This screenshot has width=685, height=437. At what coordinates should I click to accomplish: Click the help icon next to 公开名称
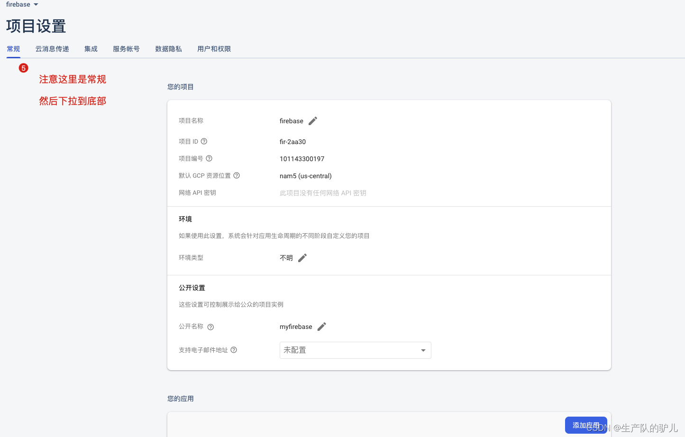point(210,327)
